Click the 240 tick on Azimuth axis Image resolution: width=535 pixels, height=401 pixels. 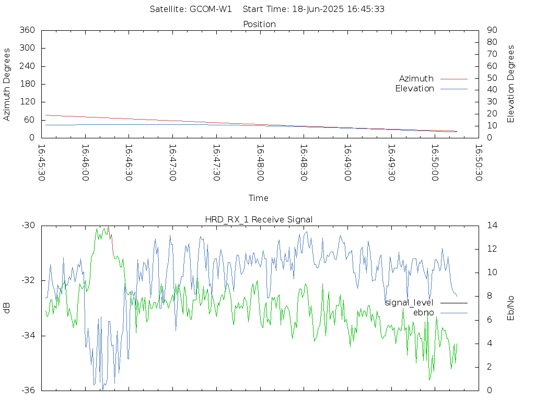tap(27, 66)
